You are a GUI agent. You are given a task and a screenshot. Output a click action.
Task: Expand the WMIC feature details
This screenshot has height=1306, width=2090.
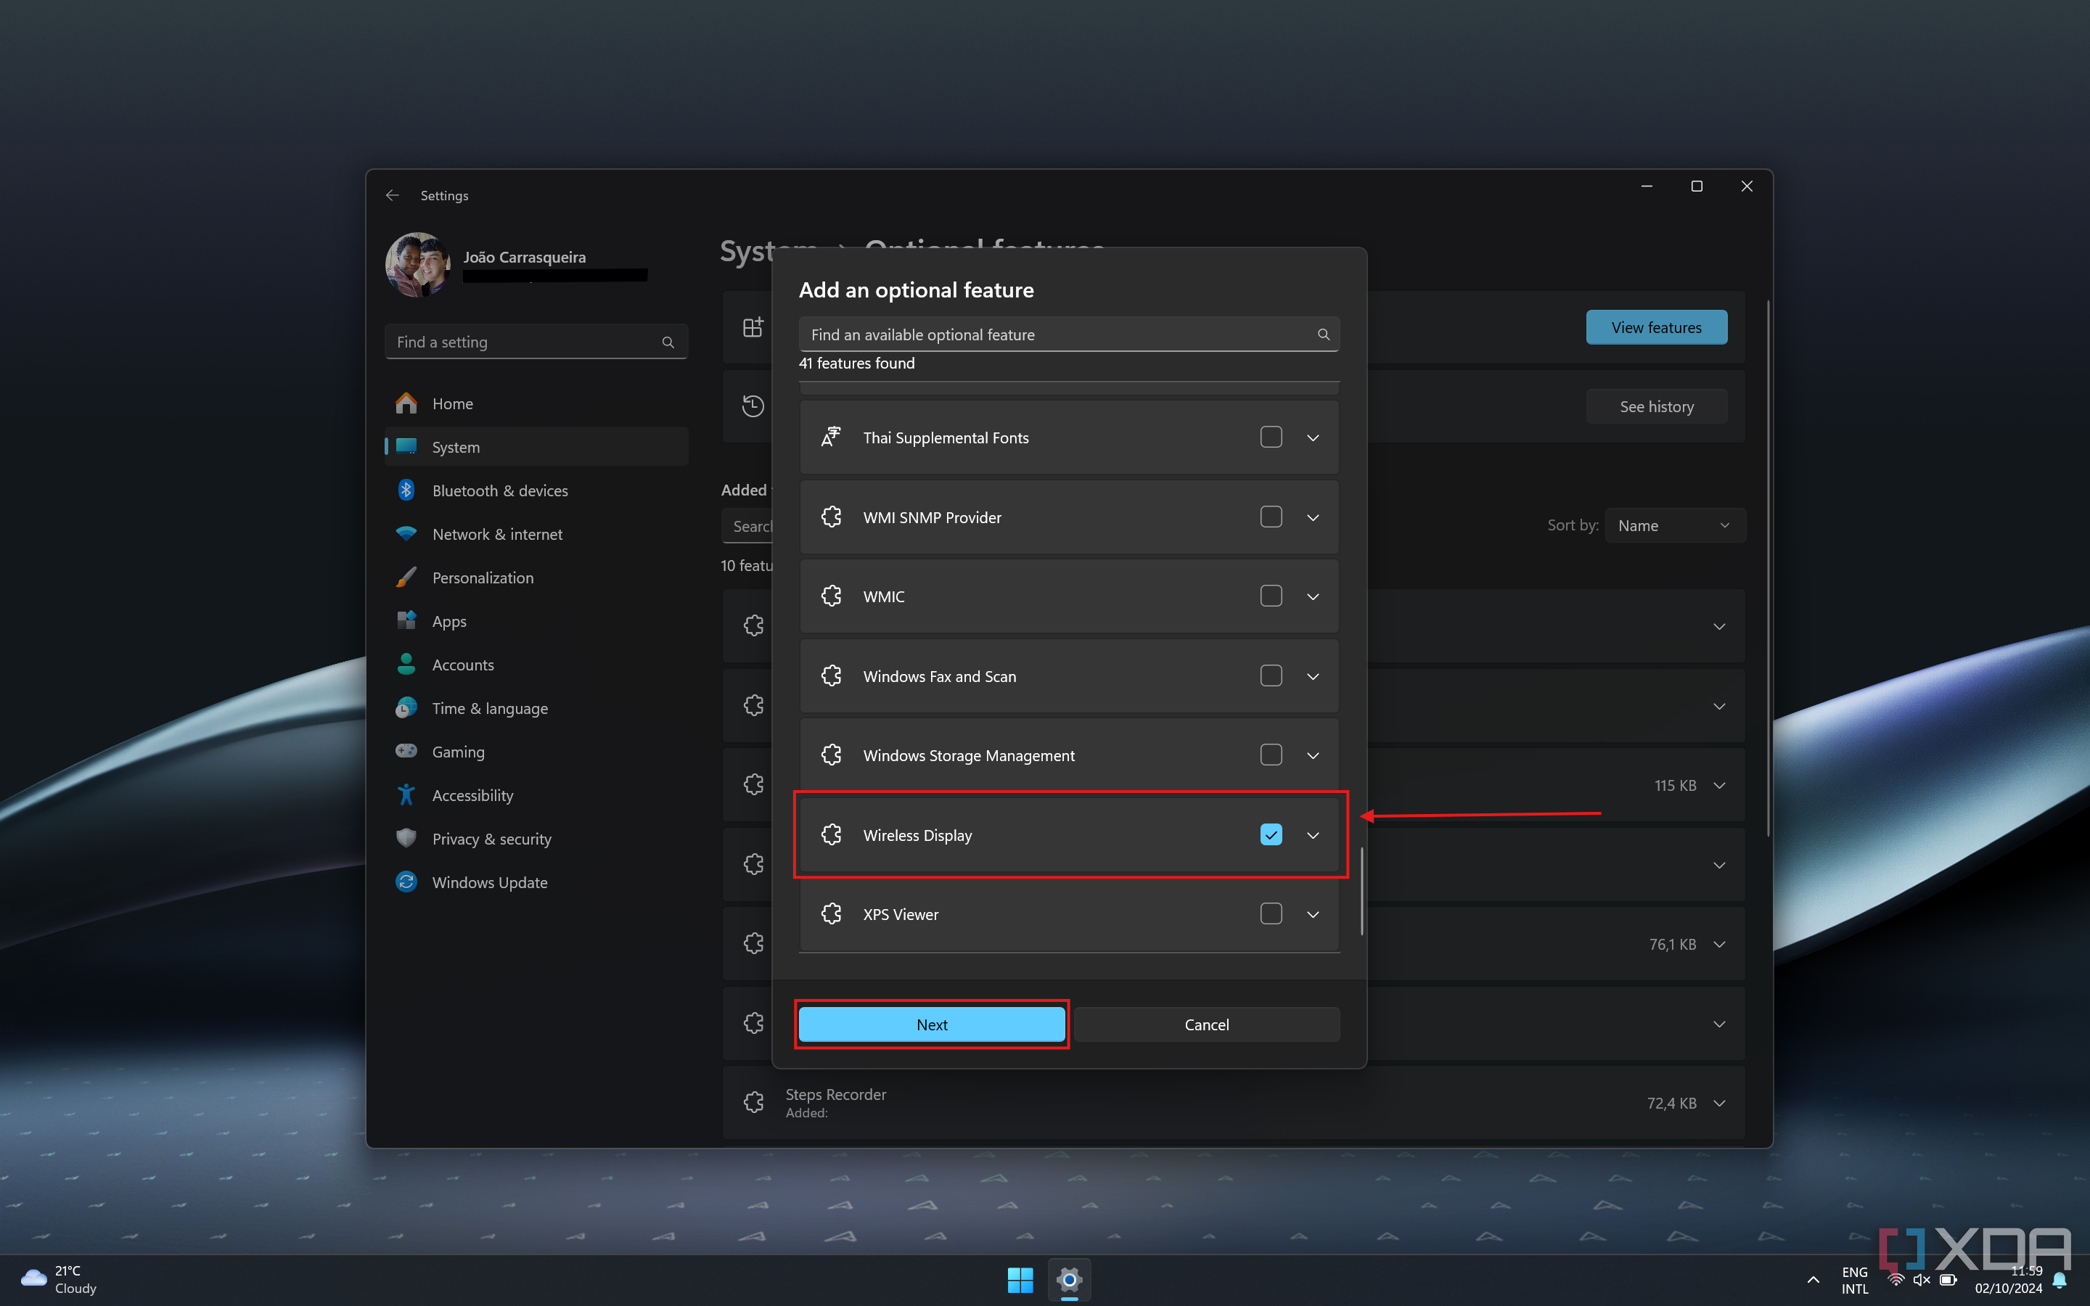click(x=1312, y=596)
